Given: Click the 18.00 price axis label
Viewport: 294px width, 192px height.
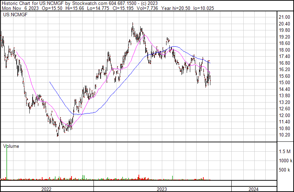Looking at the screenshot, I should [x=284, y=50].
